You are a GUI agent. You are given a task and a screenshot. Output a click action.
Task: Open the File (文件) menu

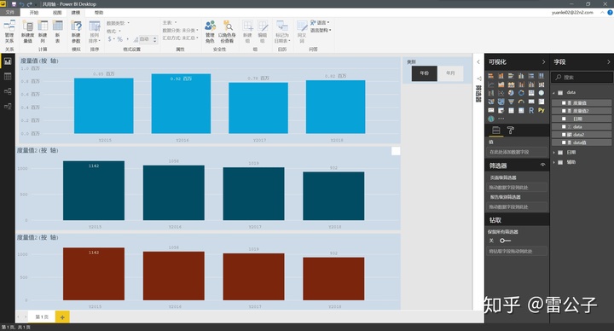click(9, 13)
